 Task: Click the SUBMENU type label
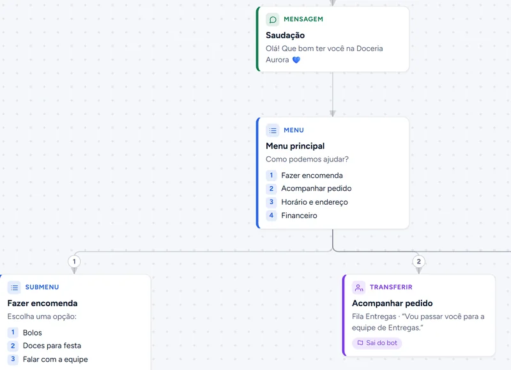click(42, 287)
